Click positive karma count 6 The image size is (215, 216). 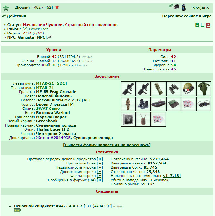pyautogui.click(x=35, y=33)
